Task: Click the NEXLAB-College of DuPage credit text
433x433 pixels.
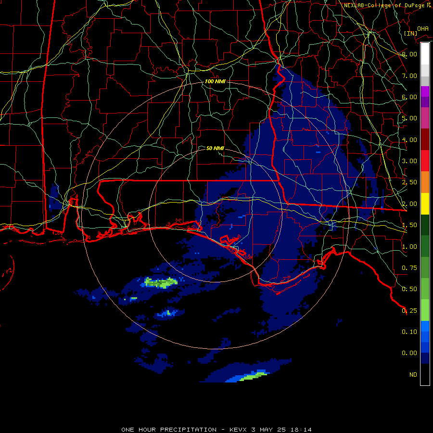Action: pyautogui.click(x=387, y=5)
